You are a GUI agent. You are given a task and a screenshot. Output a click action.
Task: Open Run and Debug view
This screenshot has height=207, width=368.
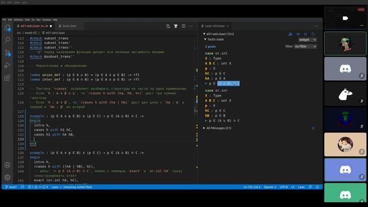(x=7, y=65)
